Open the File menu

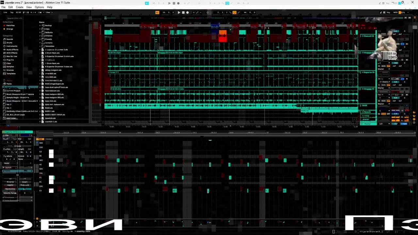(x=3, y=7)
